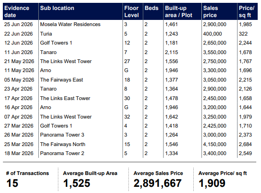Viewport: 261px width, 193px height.
Task: Click the Sub location column header
Action: [57, 8]
